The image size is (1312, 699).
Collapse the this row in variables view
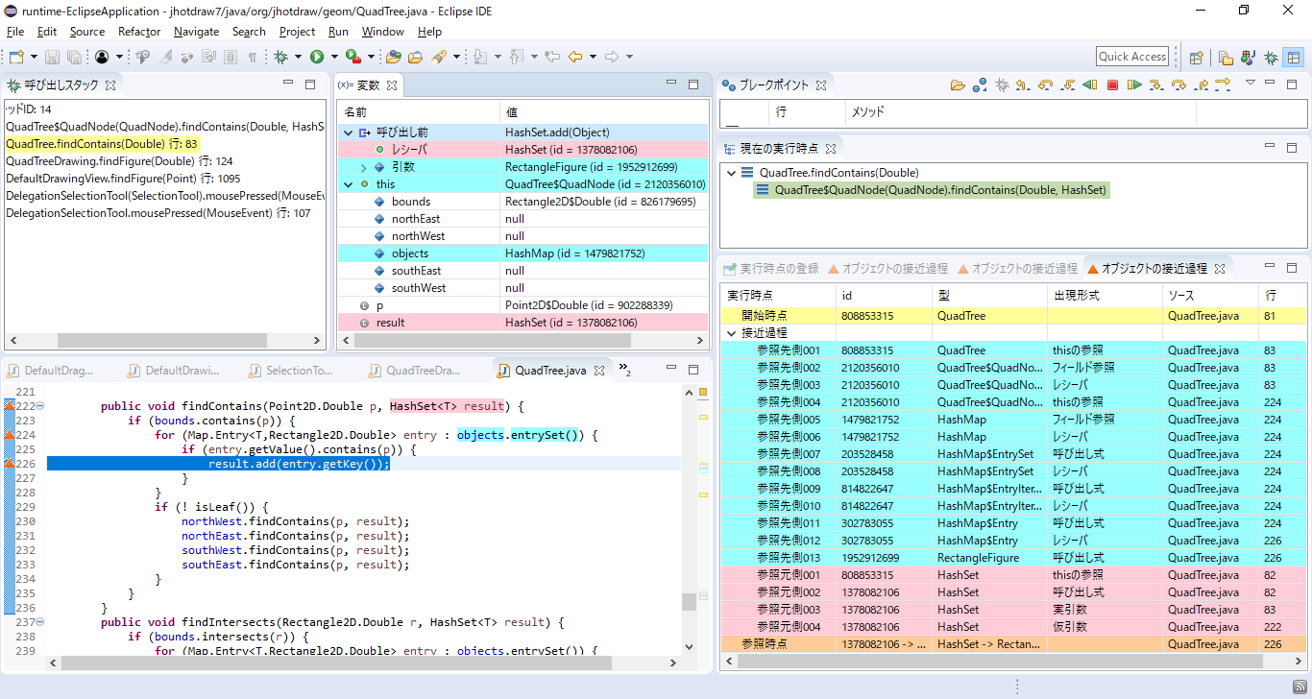[348, 184]
